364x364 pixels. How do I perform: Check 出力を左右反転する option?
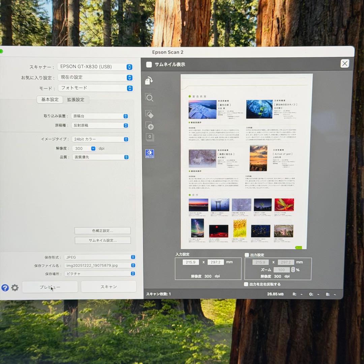click(x=246, y=284)
